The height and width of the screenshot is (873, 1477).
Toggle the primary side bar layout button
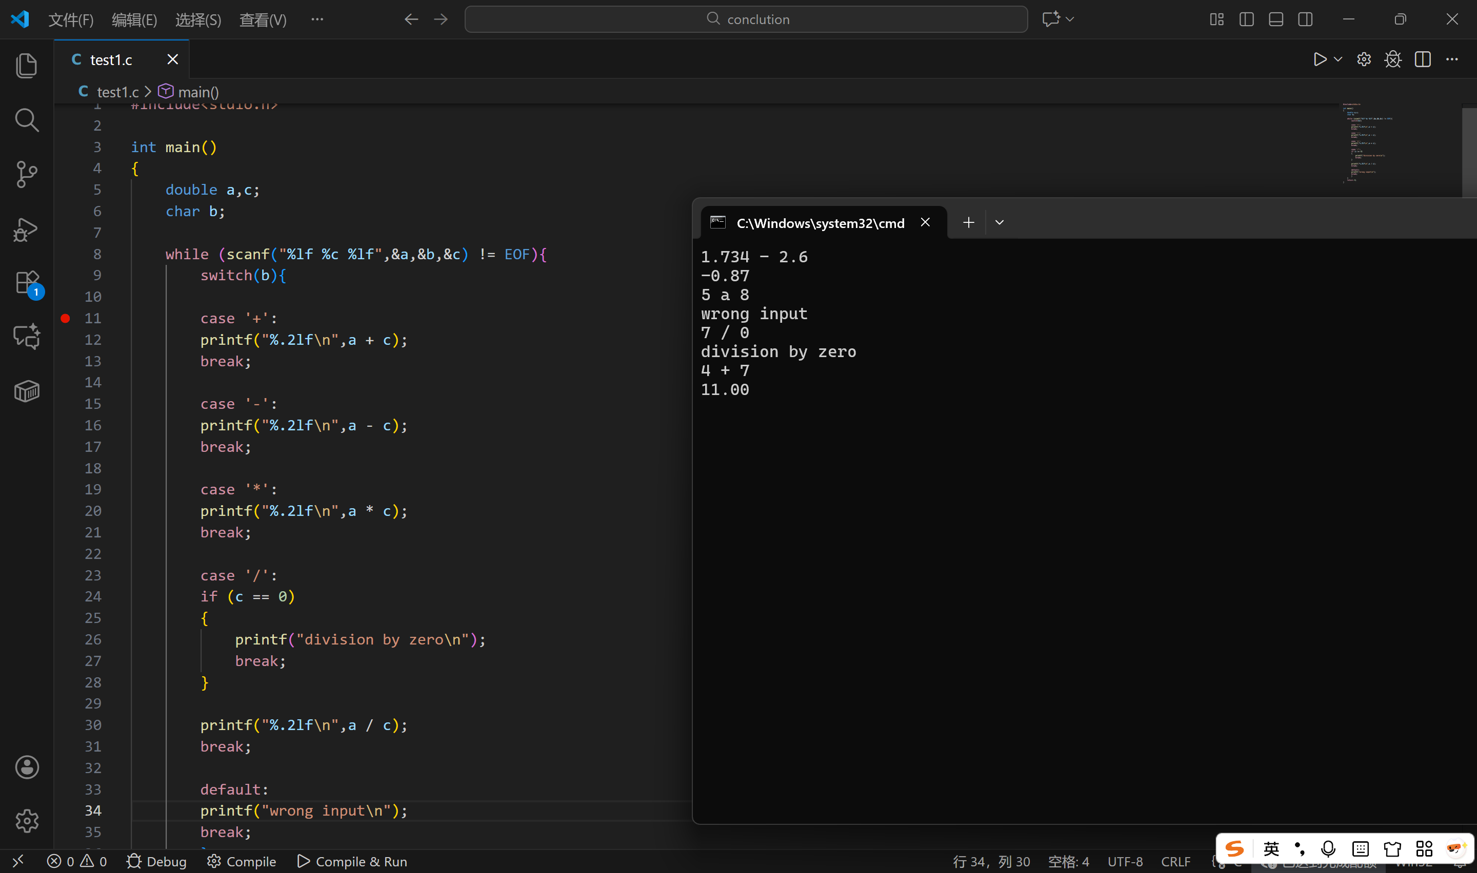coord(1246,19)
